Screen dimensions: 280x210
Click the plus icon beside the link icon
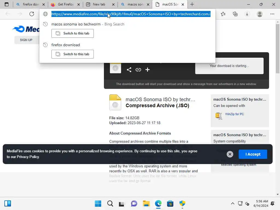[x=147, y=70]
